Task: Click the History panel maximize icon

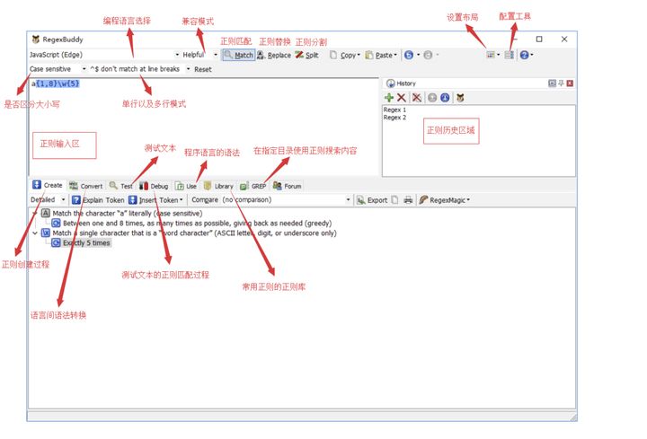Action: 552,83
